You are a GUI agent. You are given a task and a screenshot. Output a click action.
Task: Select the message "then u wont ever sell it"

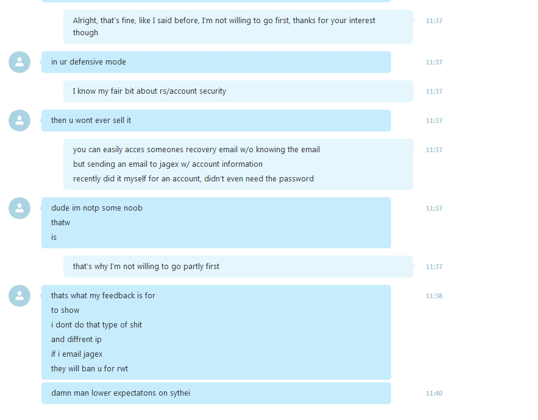(x=216, y=121)
